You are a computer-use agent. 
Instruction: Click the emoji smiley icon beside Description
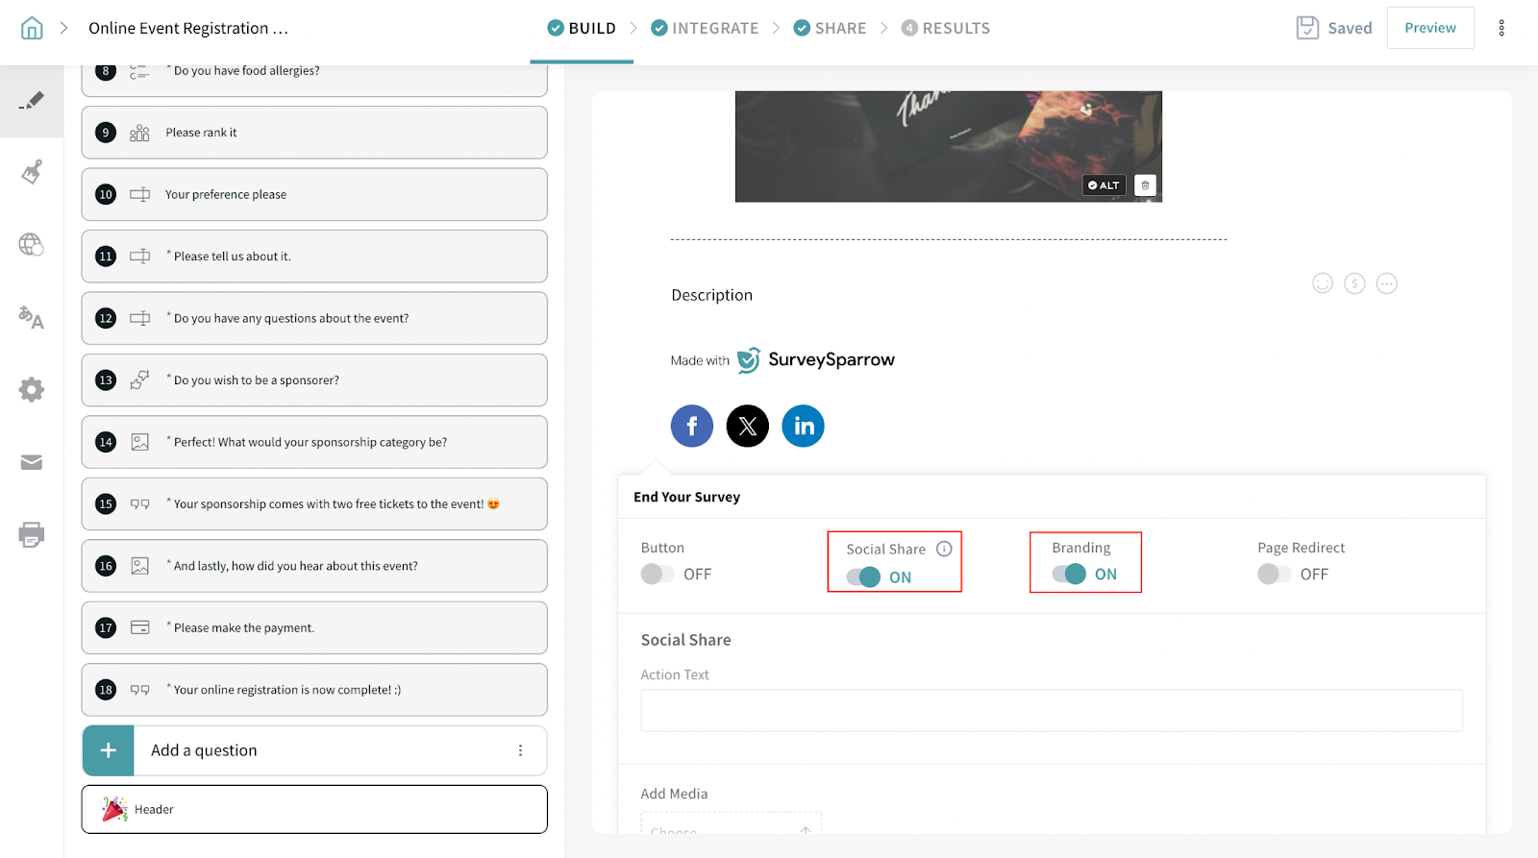point(1323,283)
